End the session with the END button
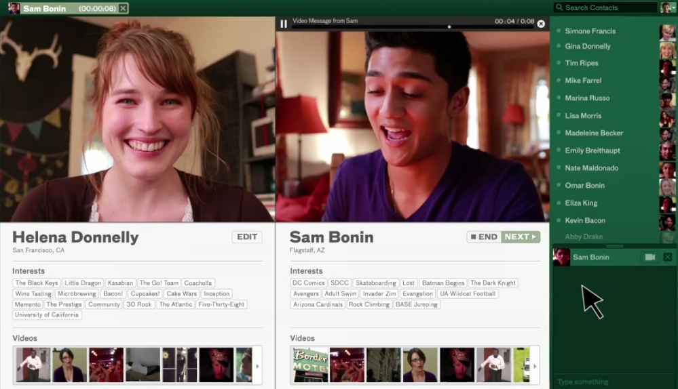 pos(484,237)
